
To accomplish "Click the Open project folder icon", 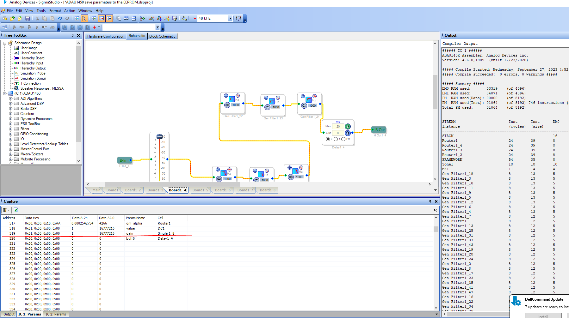I will pos(12,18).
